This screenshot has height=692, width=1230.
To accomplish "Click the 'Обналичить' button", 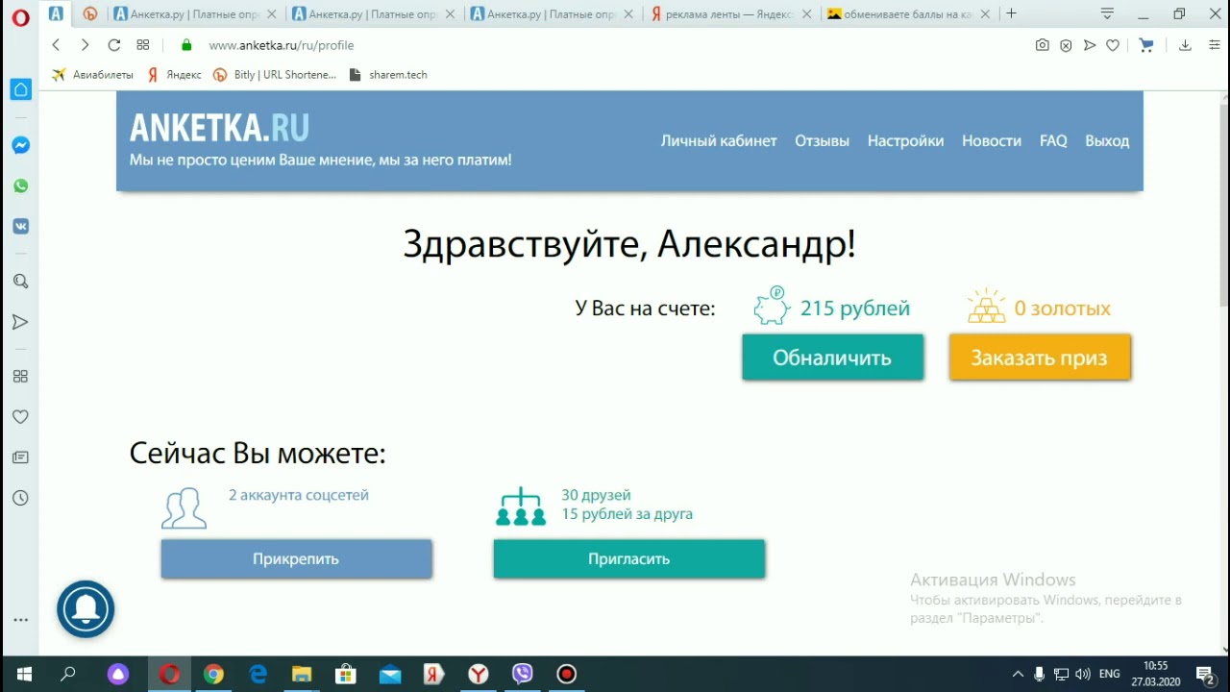I will coord(832,358).
